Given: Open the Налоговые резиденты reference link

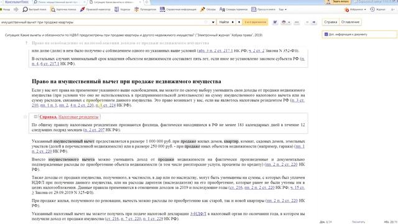Looking at the screenshot, I should coord(78,117).
